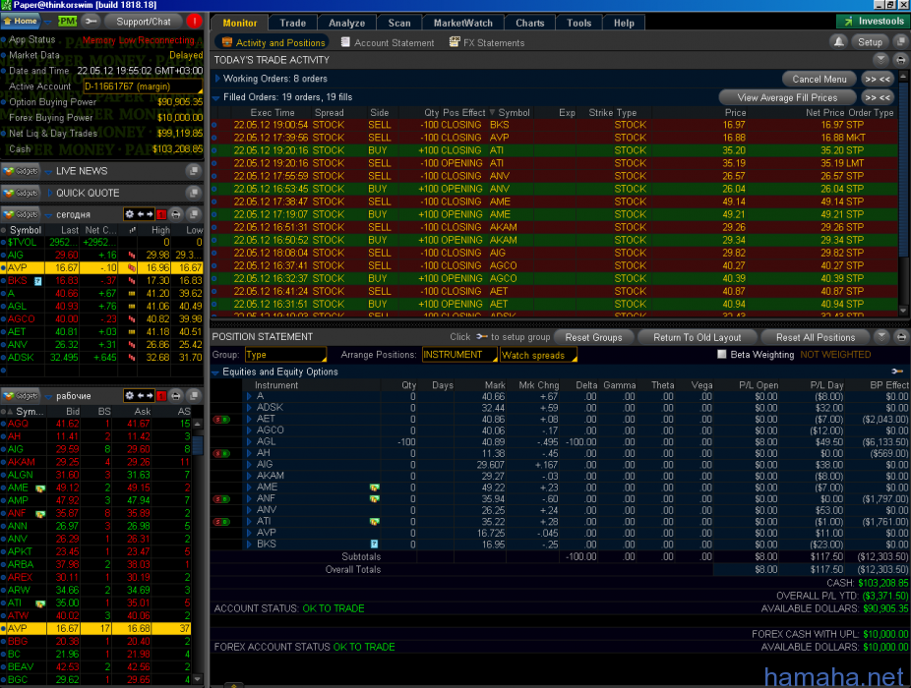Image resolution: width=911 pixels, height=688 pixels.
Task: Toggle the Market Data bullet indicator
Action: click(x=4, y=55)
